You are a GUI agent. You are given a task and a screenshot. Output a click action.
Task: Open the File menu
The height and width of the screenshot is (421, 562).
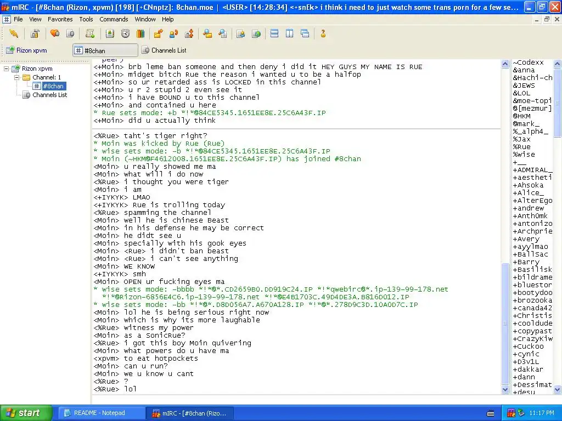pos(18,19)
